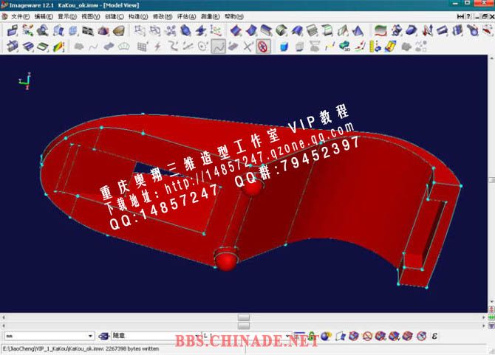
Task: Open the 修改(M) menu
Action: click(163, 16)
